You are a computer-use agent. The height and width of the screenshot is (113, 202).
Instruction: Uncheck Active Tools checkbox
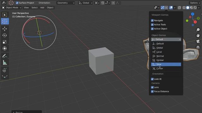click(152, 24)
